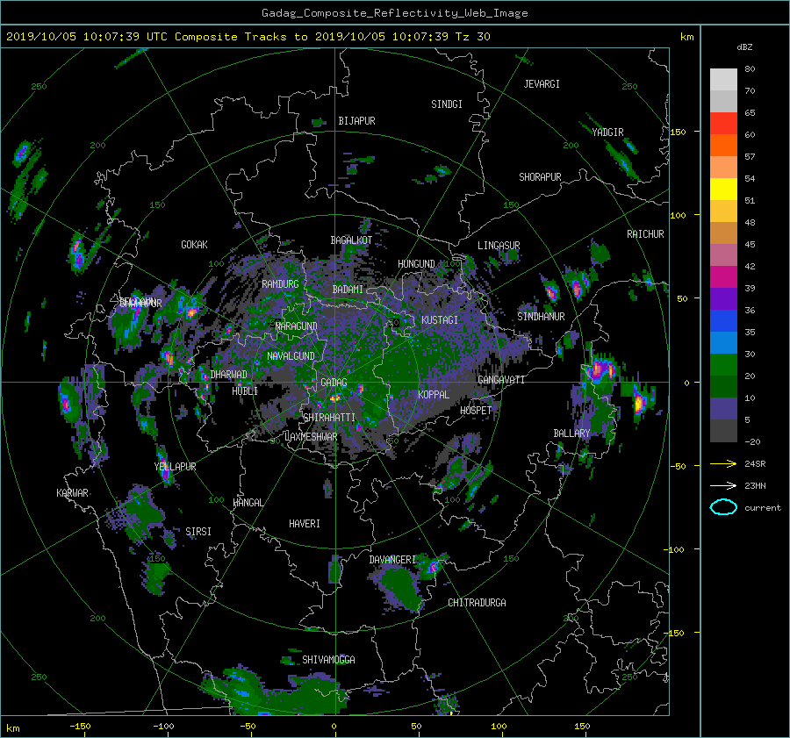Click the 'SINDGI' city label

coord(447,104)
